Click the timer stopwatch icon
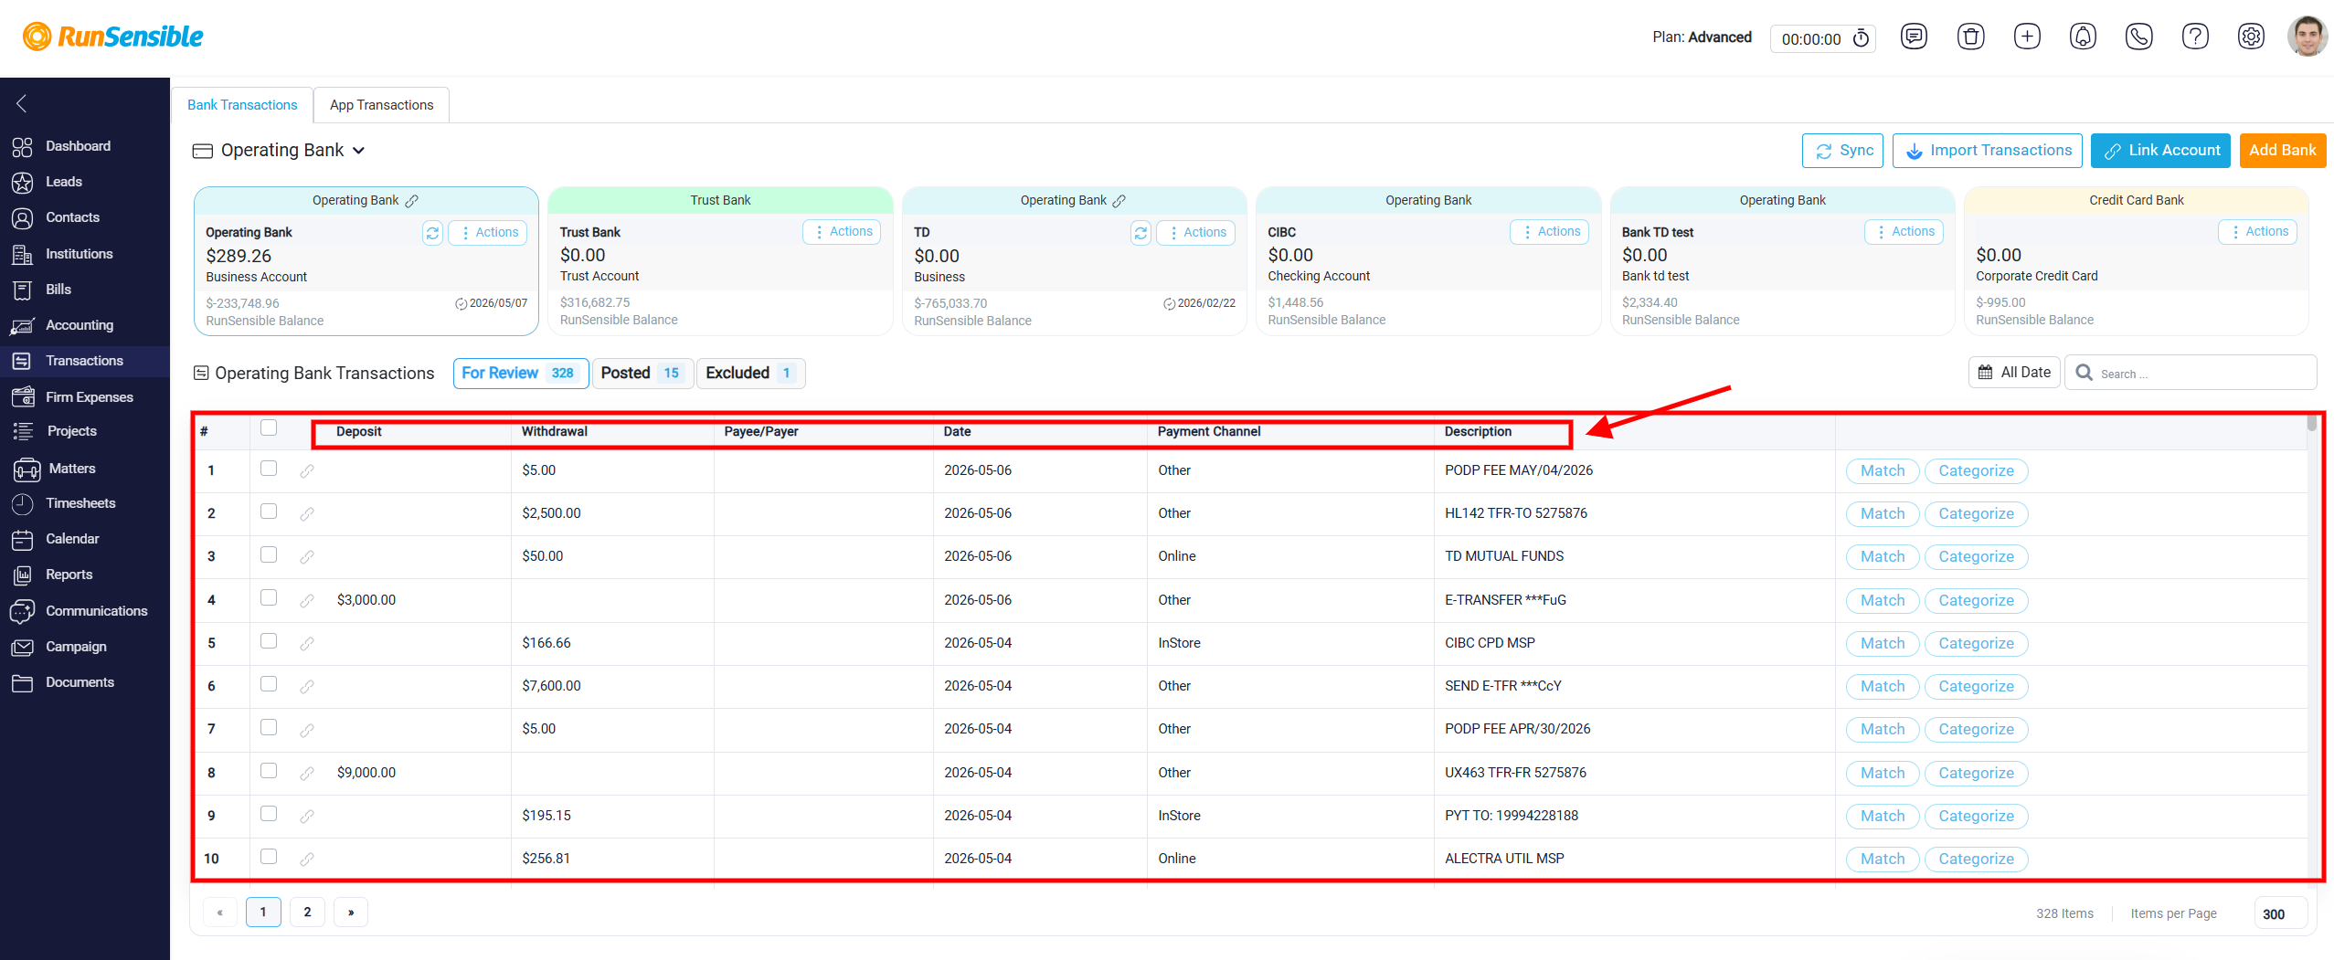 pos(1861,38)
